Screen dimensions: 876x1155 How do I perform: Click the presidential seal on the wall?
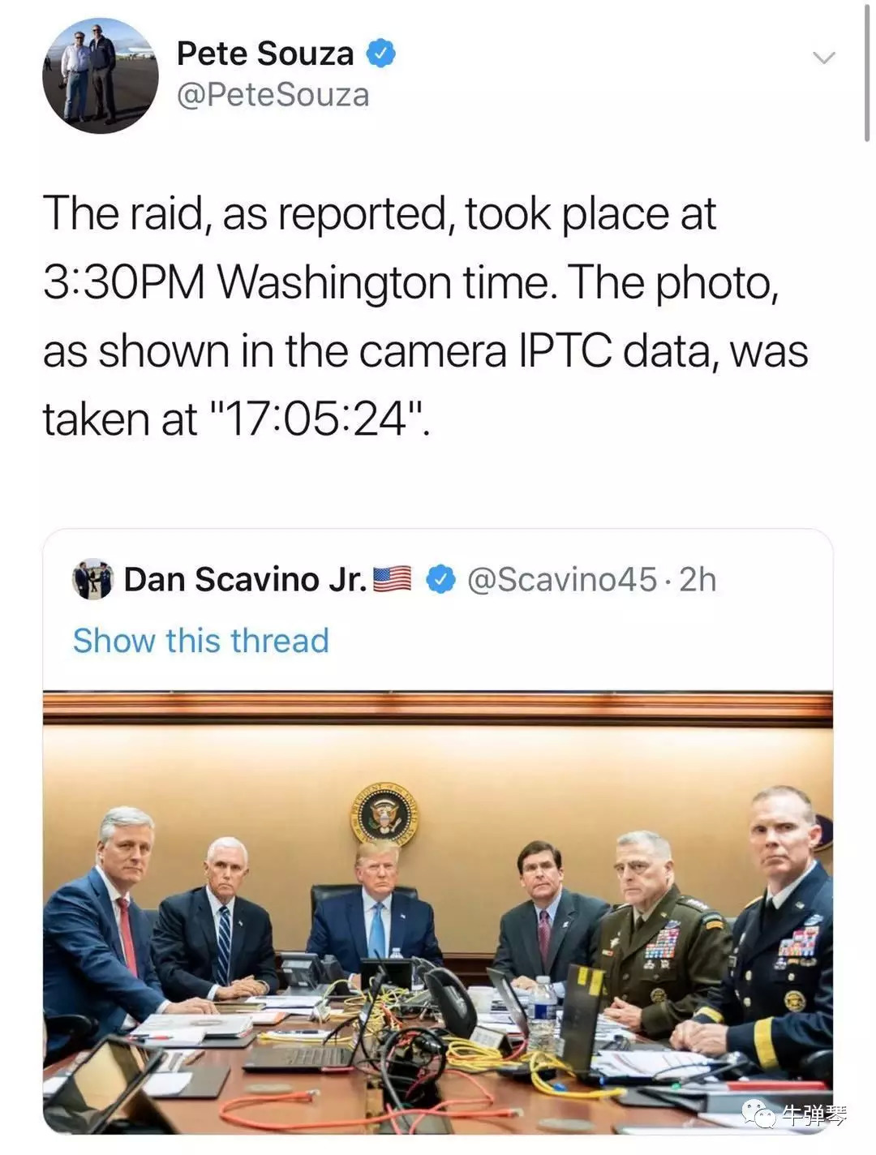[384, 814]
